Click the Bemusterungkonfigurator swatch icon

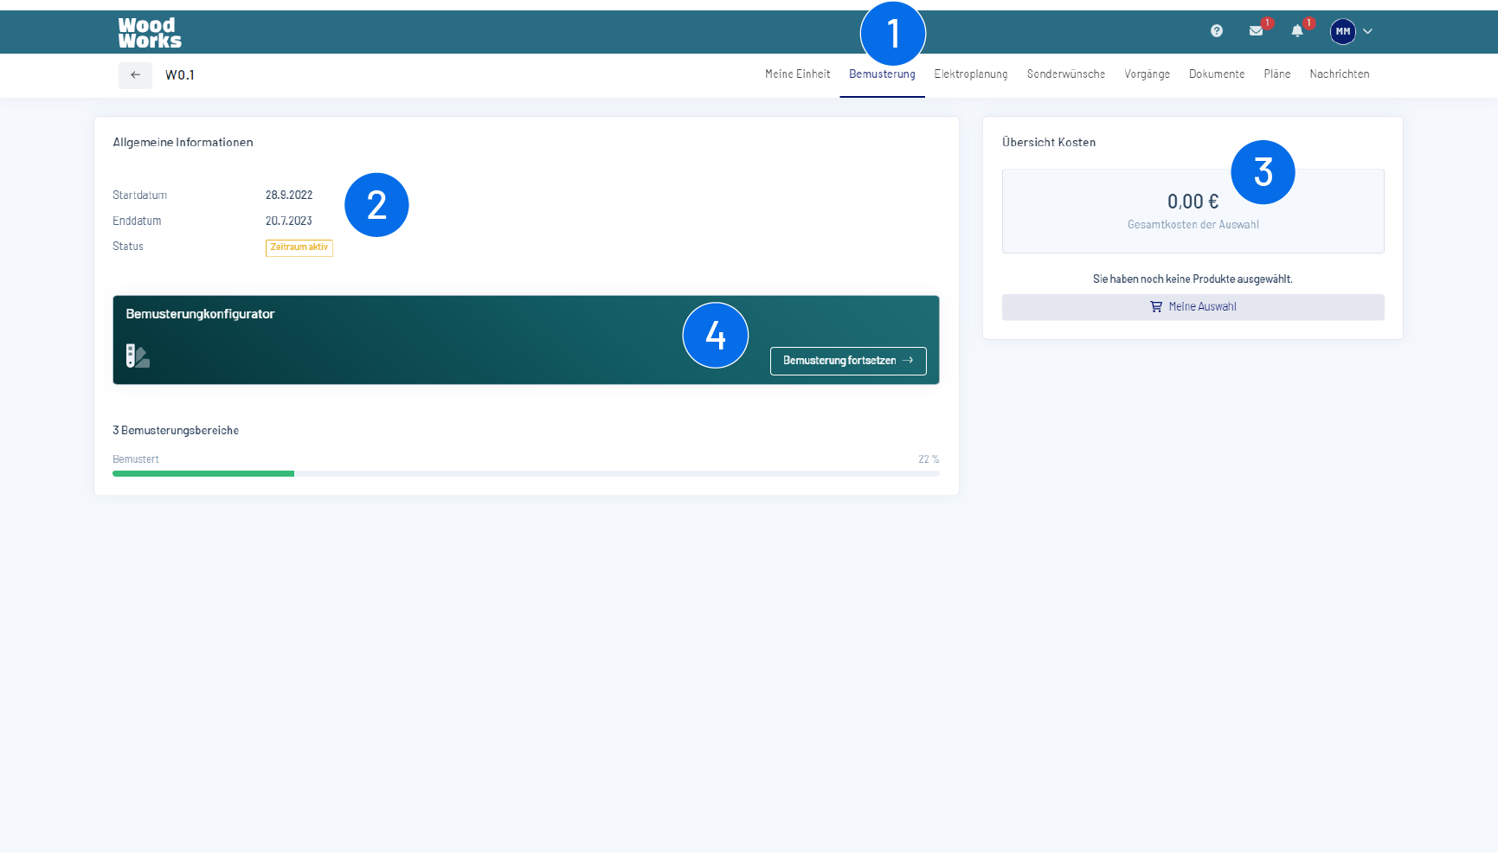(x=138, y=356)
